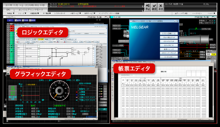
Task: Expand the 一般サービス dropdown menu
Action: click(75, 13)
